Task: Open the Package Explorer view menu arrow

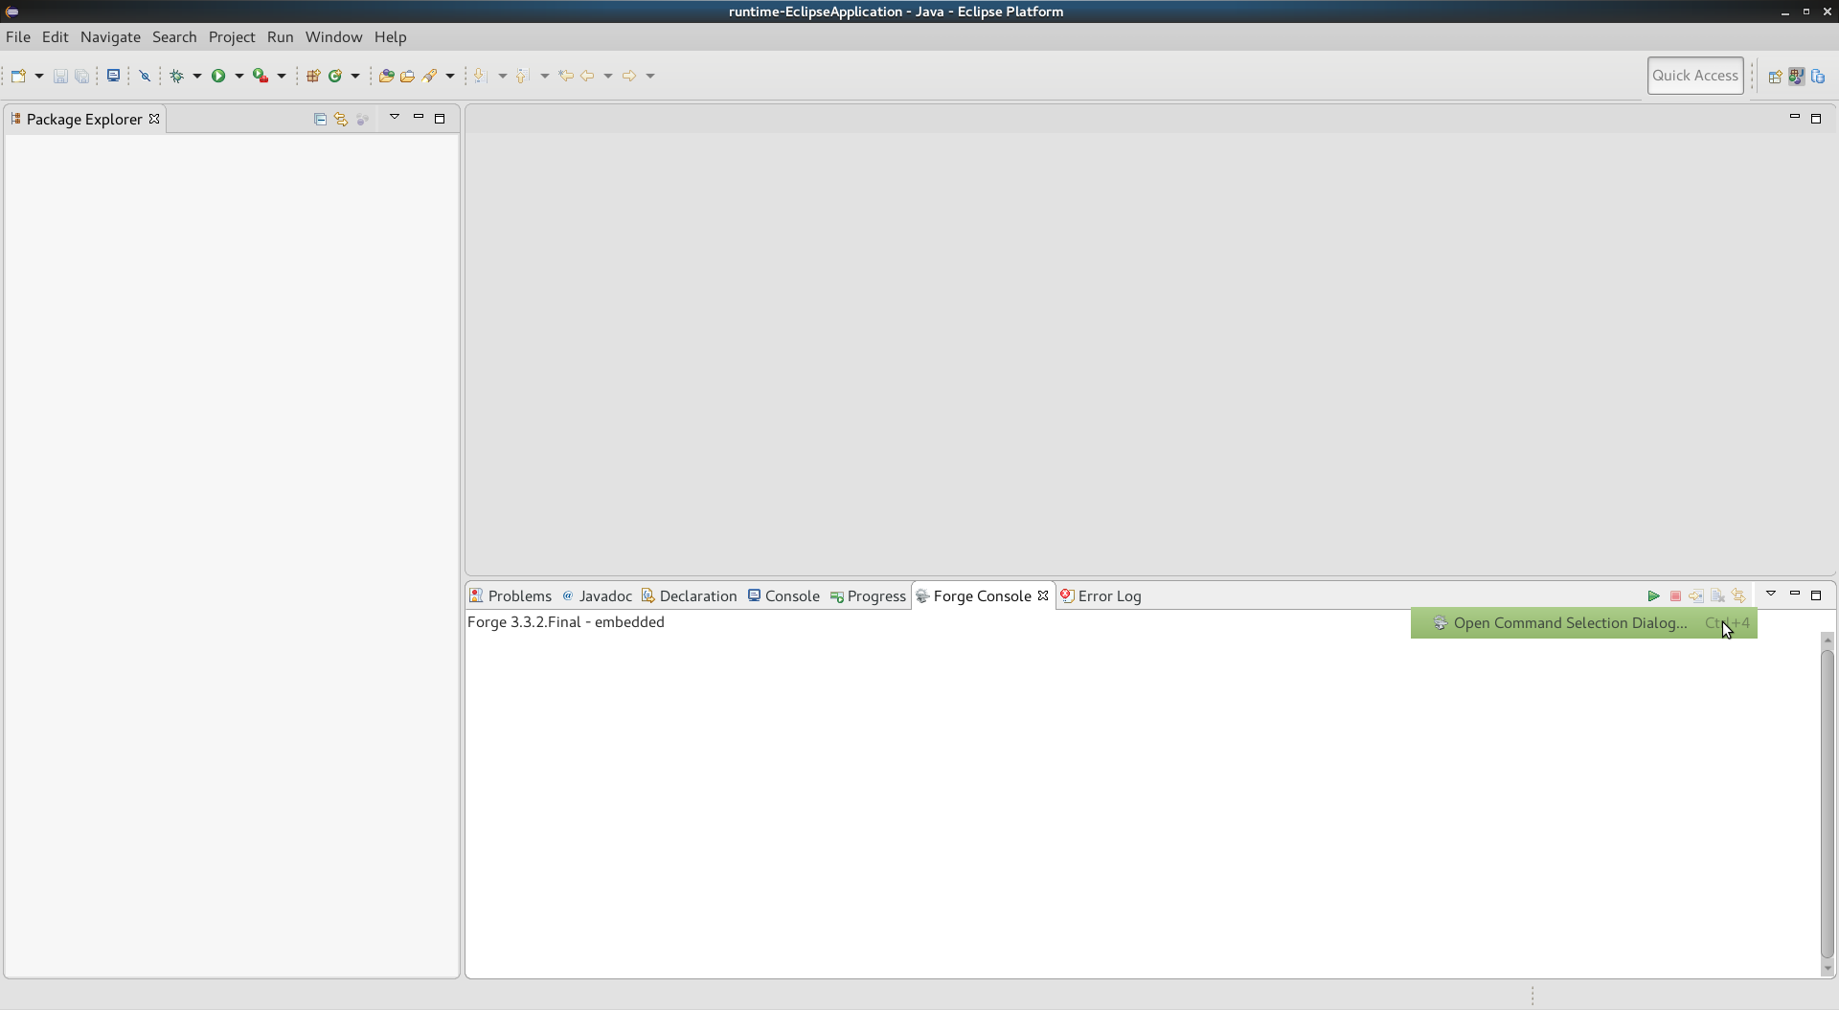Action: click(394, 118)
